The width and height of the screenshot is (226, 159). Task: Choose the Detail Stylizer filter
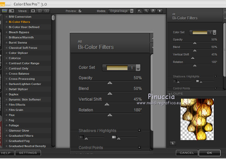pyautogui.click(x=18, y=89)
